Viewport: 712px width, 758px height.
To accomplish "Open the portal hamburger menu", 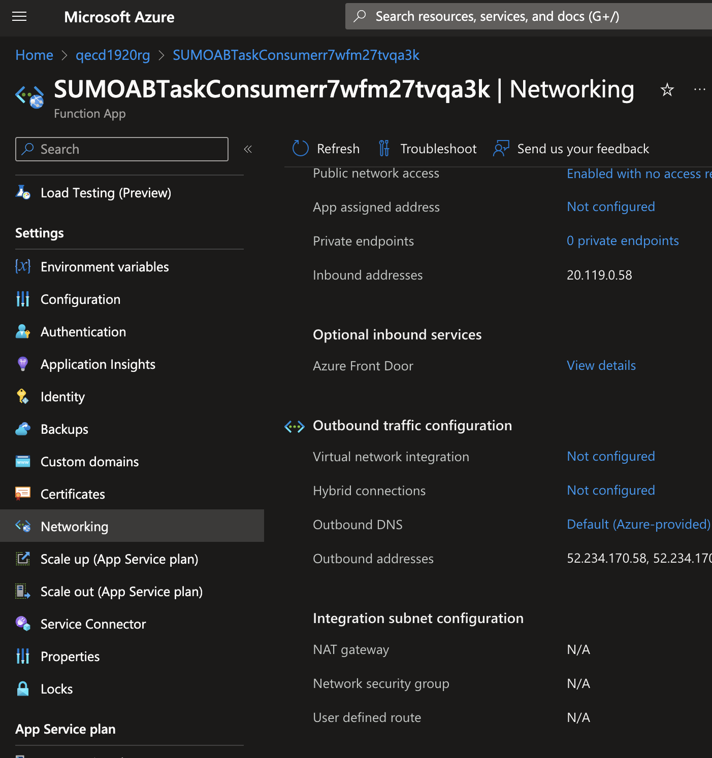I will pyautogui.click(x=19, y=16).
